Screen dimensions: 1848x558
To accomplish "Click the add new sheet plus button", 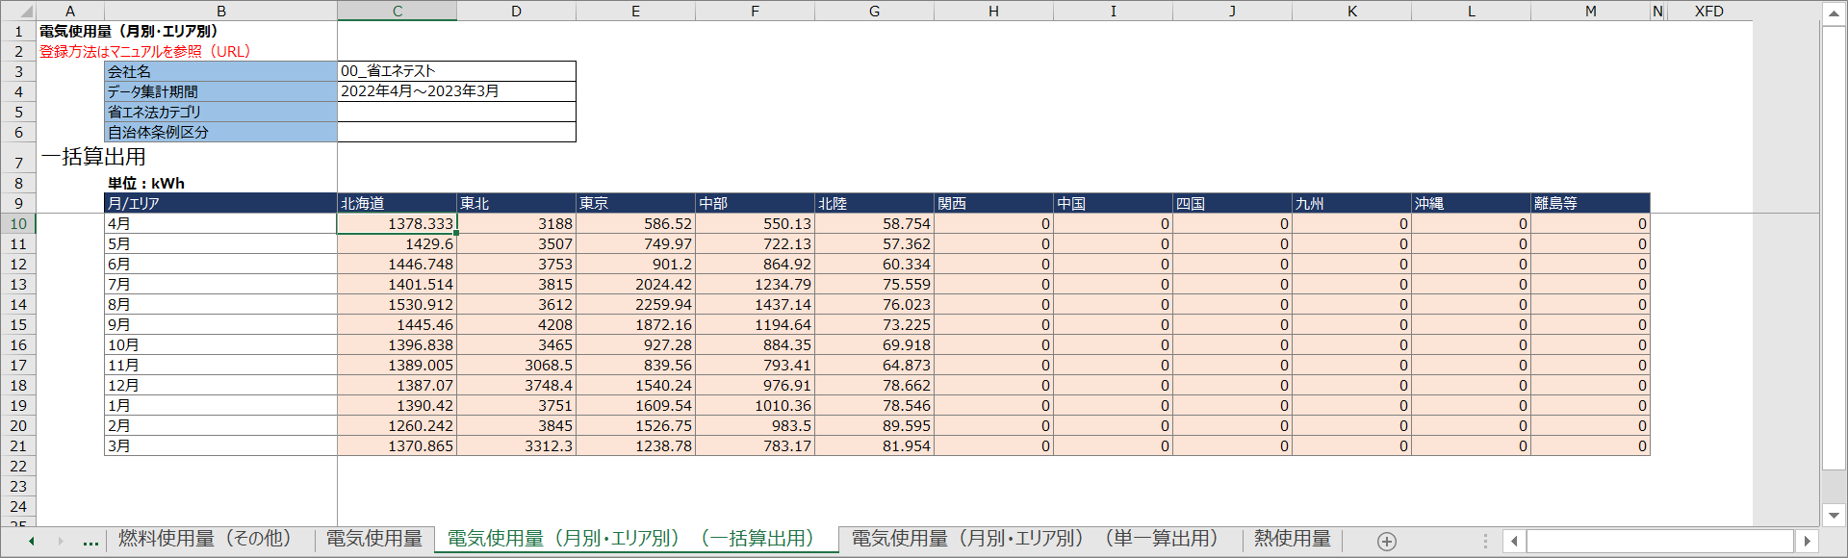I will (1386, 542).
